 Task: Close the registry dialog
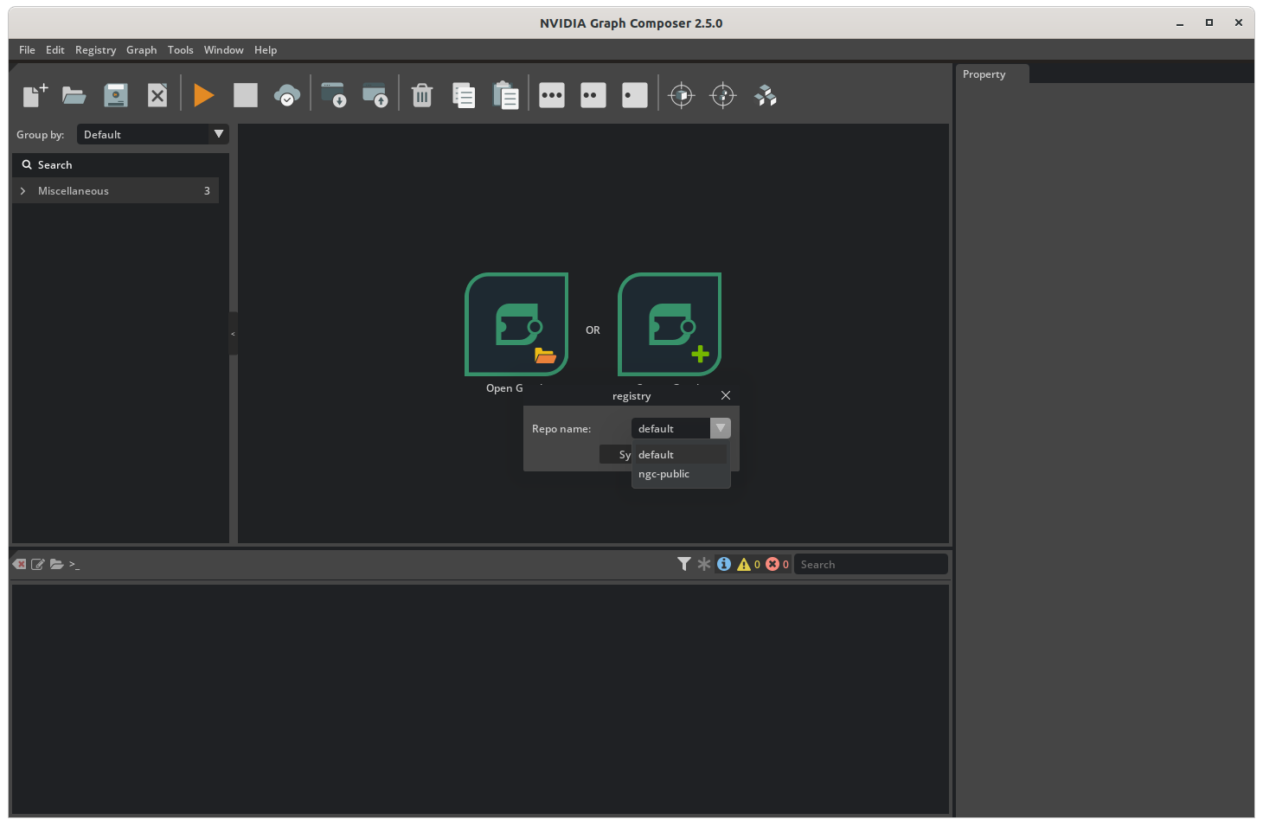click(726, 395)
